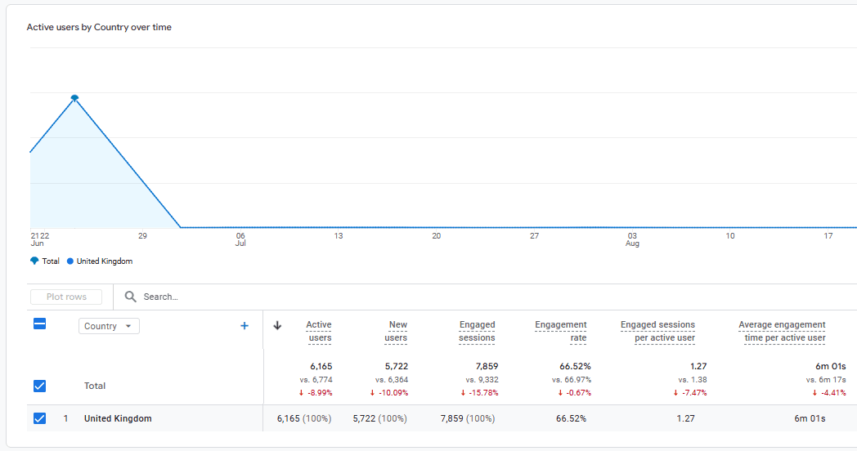The width and height of the screenshot is (857, 451).
Task: Click the search magnifier icon
Action: (130, 297)
